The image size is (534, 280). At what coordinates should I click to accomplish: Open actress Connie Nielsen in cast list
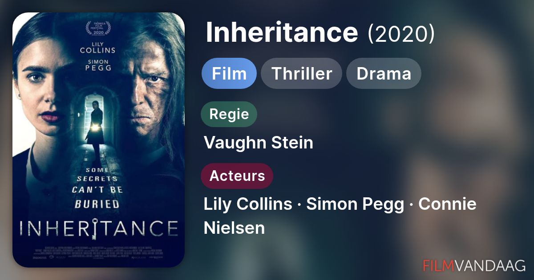coord(340,216)
